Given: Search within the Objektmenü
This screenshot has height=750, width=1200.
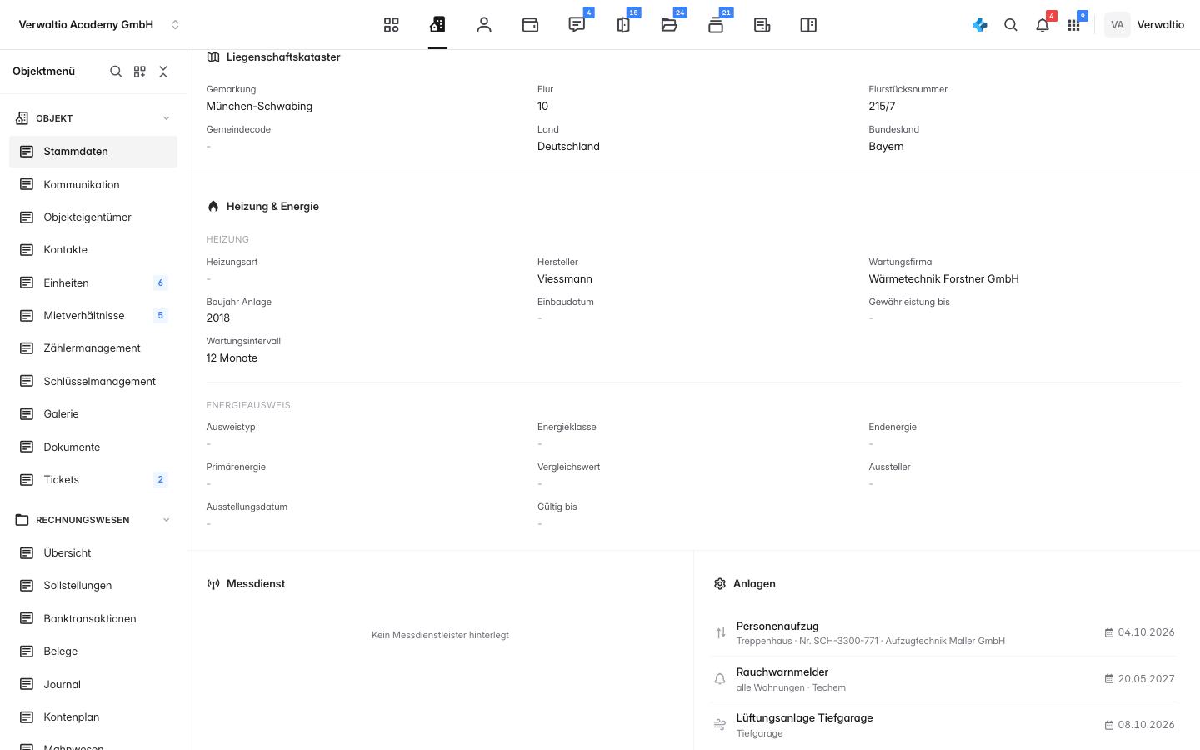Looking at the screenshot, I should pos(116,72).
